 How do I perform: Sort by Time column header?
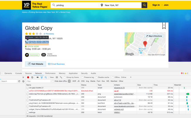point(163,85)
